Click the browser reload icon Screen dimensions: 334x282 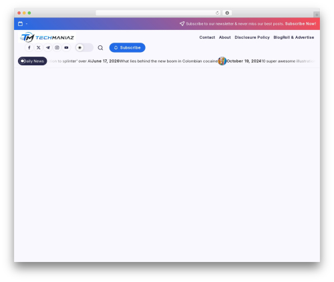tap(217, 13)
